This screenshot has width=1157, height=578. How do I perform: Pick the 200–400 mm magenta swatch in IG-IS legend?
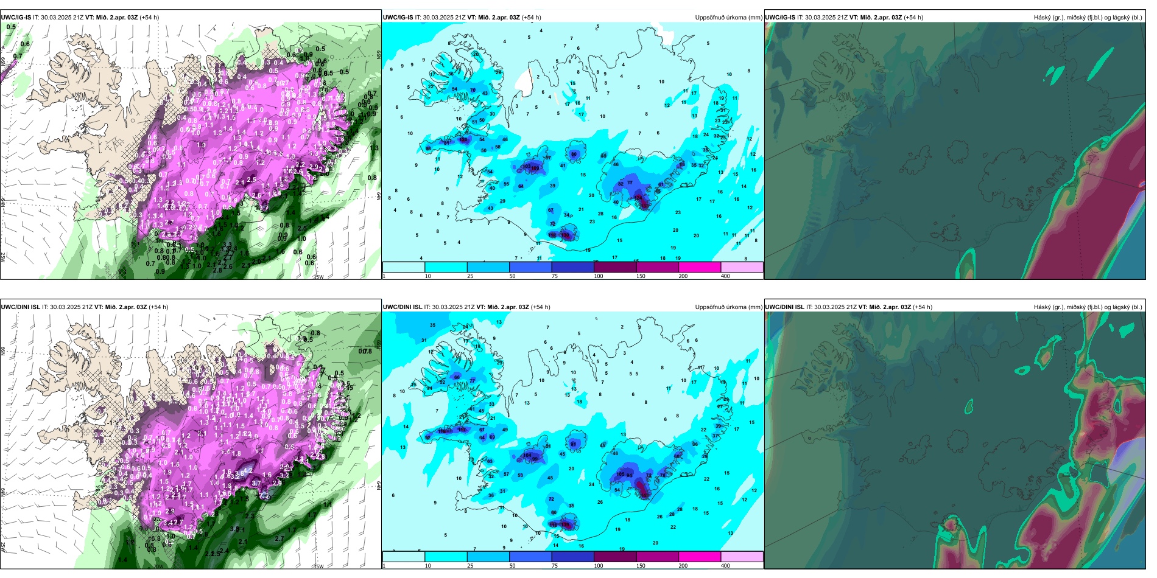tap(700, 267)
